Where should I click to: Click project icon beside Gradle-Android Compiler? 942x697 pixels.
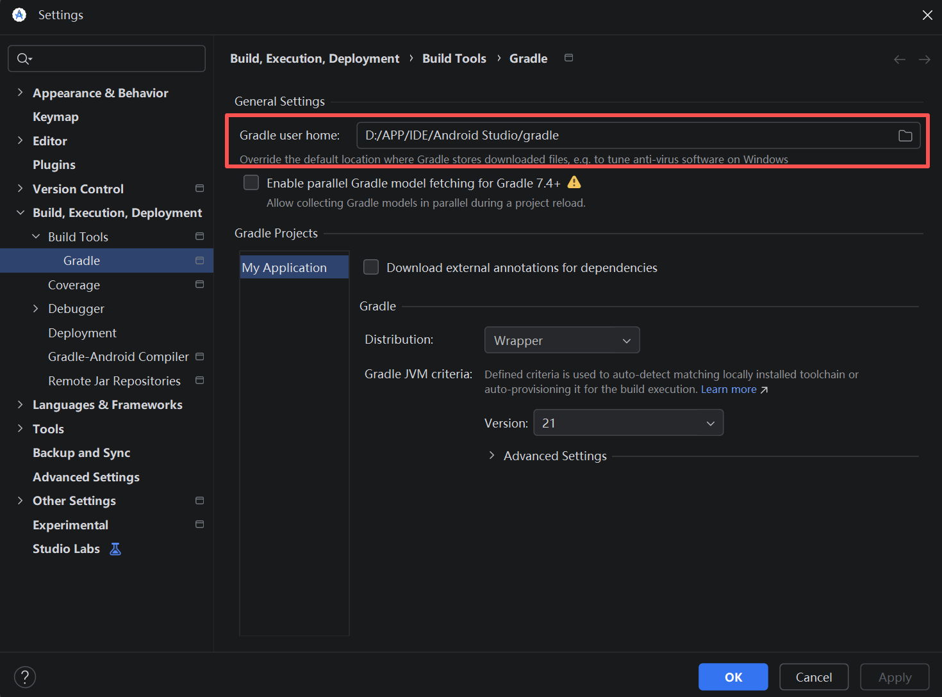200,357
